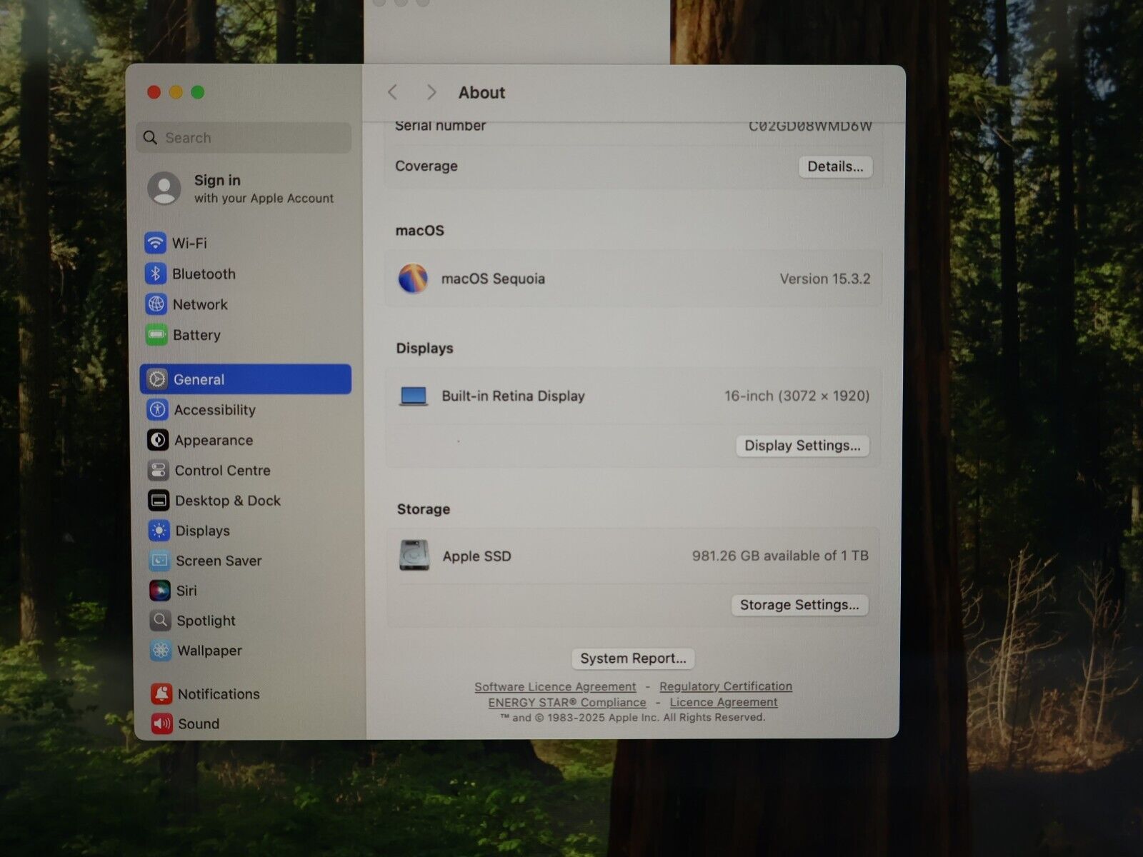Open Coverage Details button
This screenshot has width=1143, height=857.
click(x=835, y=166)
